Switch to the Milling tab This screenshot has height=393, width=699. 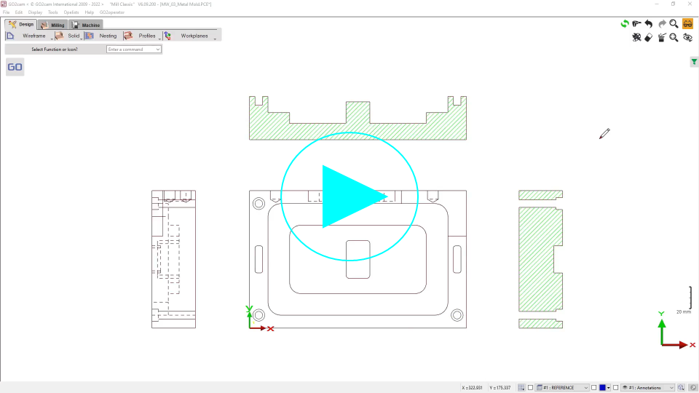tap(54, 25)
